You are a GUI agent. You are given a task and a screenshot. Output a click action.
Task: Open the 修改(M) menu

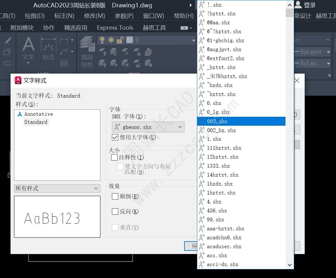pos(95,16)
